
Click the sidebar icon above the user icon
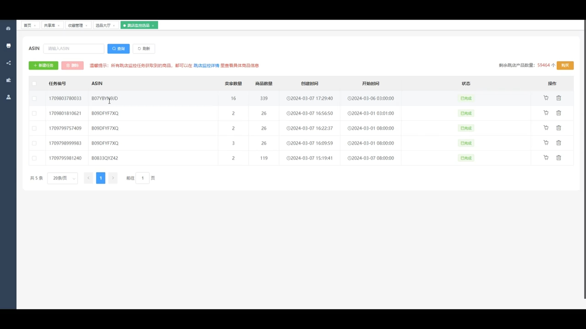coord(8,80)
